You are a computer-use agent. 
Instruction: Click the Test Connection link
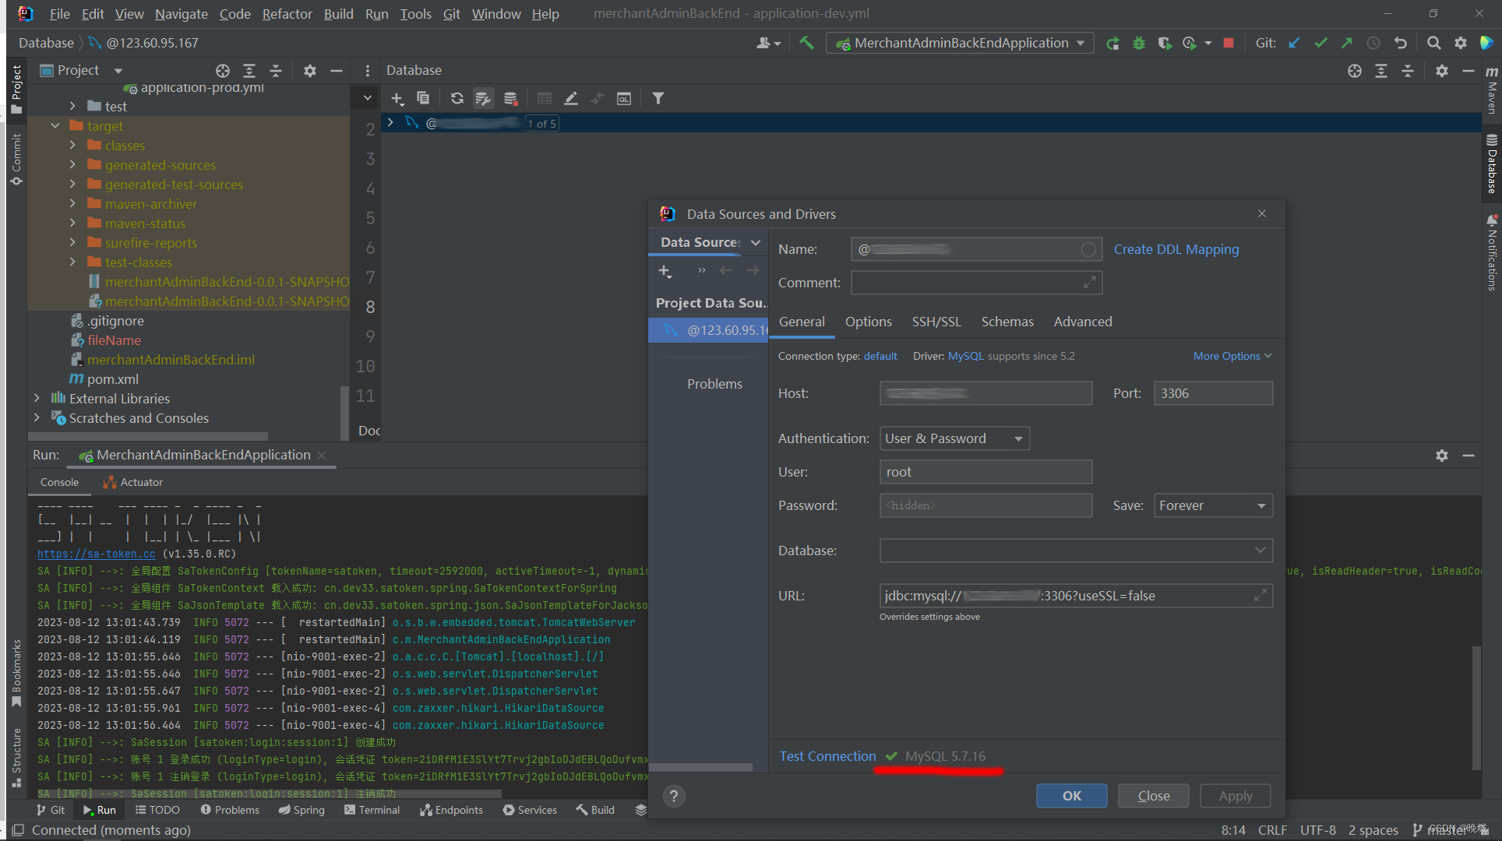827,756
